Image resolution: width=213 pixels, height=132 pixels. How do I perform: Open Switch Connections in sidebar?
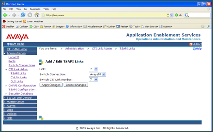tap(22, 65)
